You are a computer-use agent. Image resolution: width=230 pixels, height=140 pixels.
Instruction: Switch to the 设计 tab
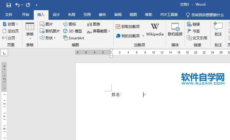[x=56, y=15]
